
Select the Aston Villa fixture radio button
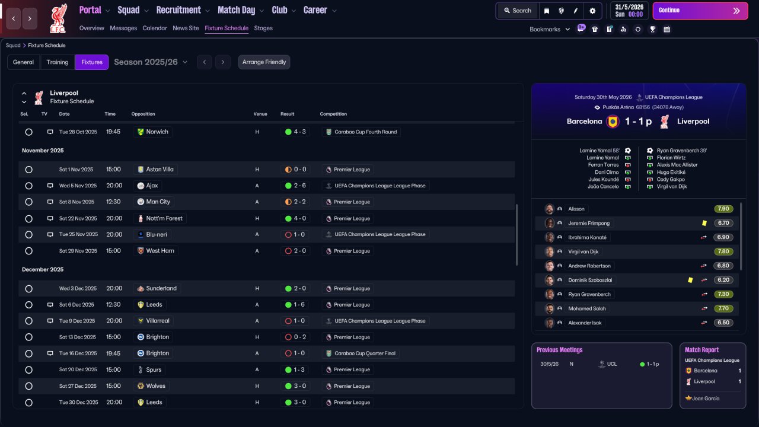coord(28,170)
